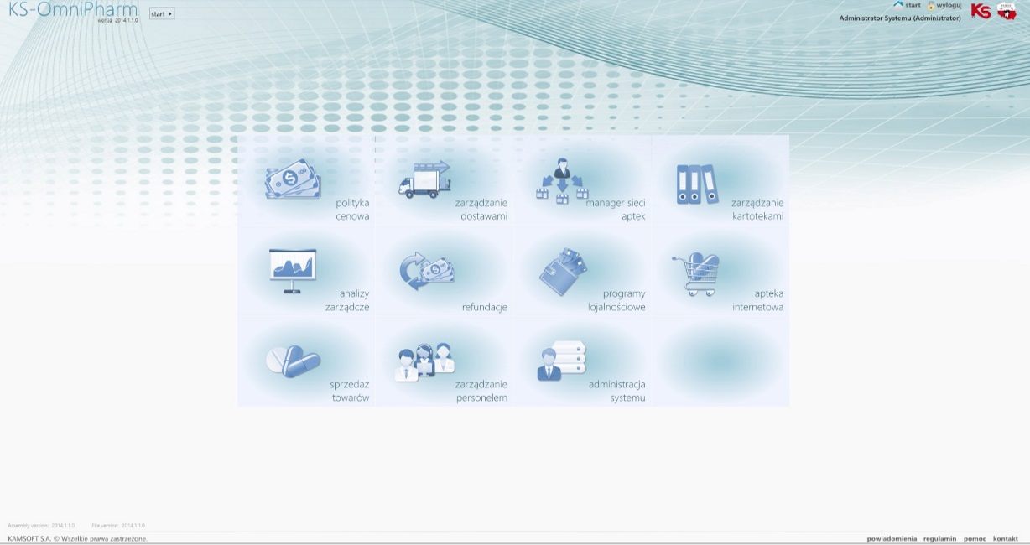Viewport: 1030px width, 545px height.
Task: Open powiadomienia in the footer
Action: tap(892, 538)
